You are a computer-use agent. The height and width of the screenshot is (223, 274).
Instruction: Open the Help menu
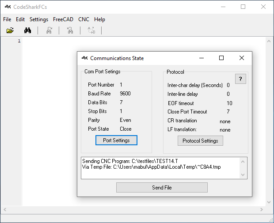pos(99,19)
